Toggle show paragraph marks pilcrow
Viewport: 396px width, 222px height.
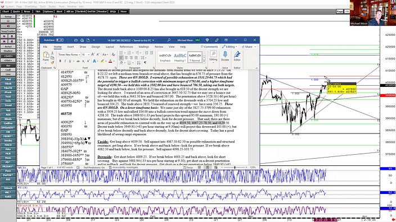[x=145, y=62]
